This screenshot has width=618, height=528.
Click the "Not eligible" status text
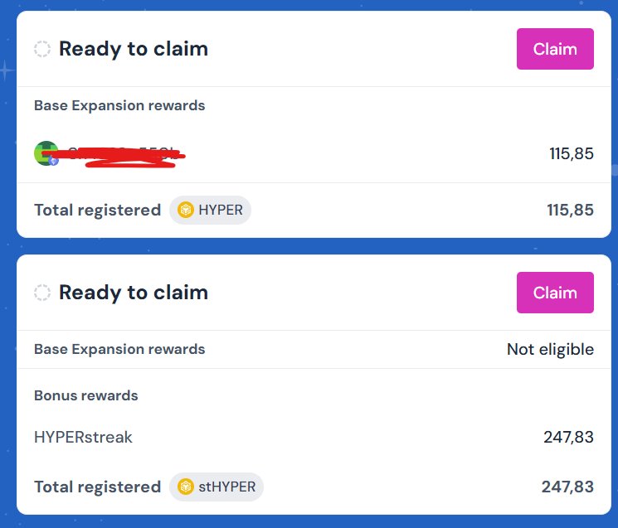pyautogui.click(x=550, y=349)
